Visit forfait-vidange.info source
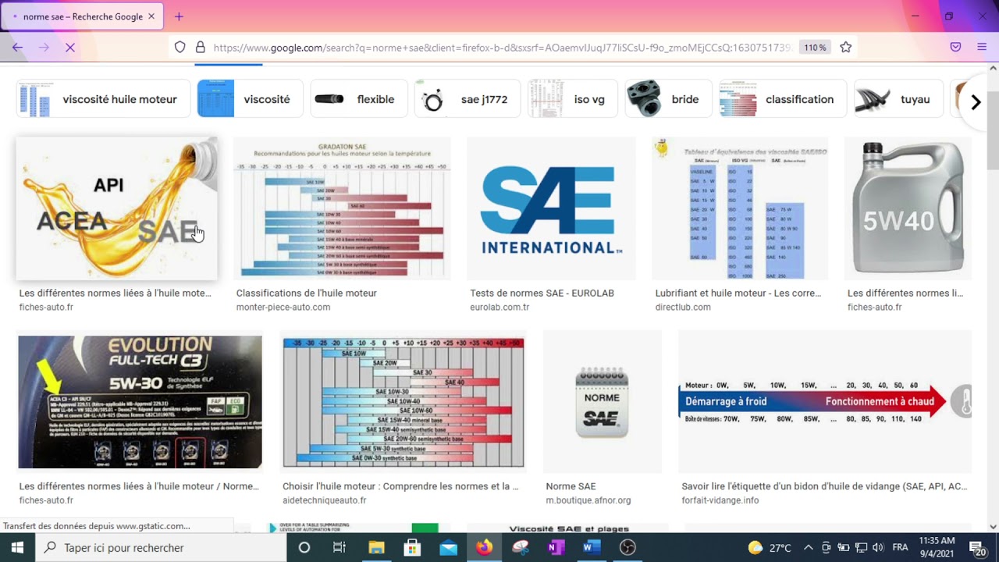999x562 pixels. [720, 500]
